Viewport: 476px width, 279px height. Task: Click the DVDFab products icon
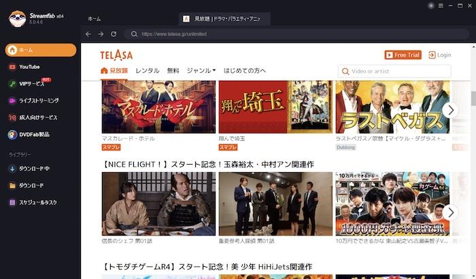12,134
